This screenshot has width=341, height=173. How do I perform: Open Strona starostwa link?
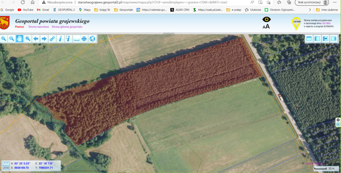tap(39, 27)
